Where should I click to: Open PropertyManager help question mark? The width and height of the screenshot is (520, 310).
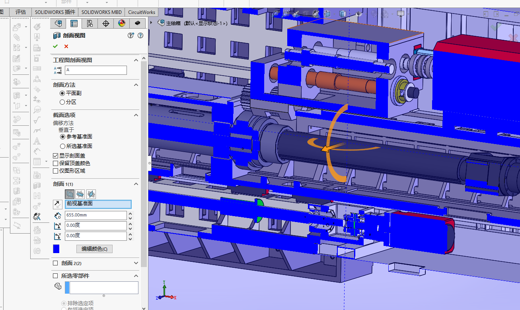point(140,35)
